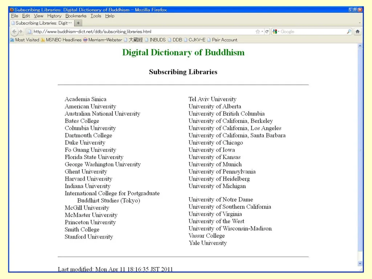Click University of British Columbia entry
Image resolution: width=372 pixels, height=279 pixels.
point(227,114)
